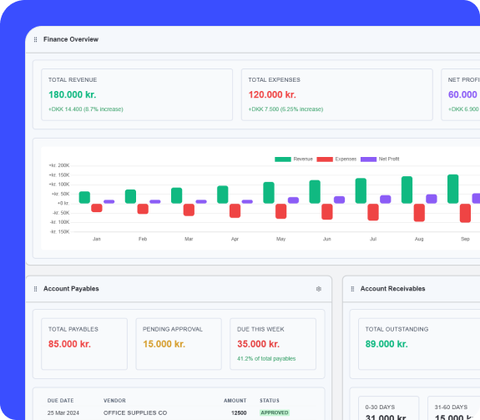Select Total Payables 85.000 kr. value
This screenshot has height=420, width=480.
(69, 344)
